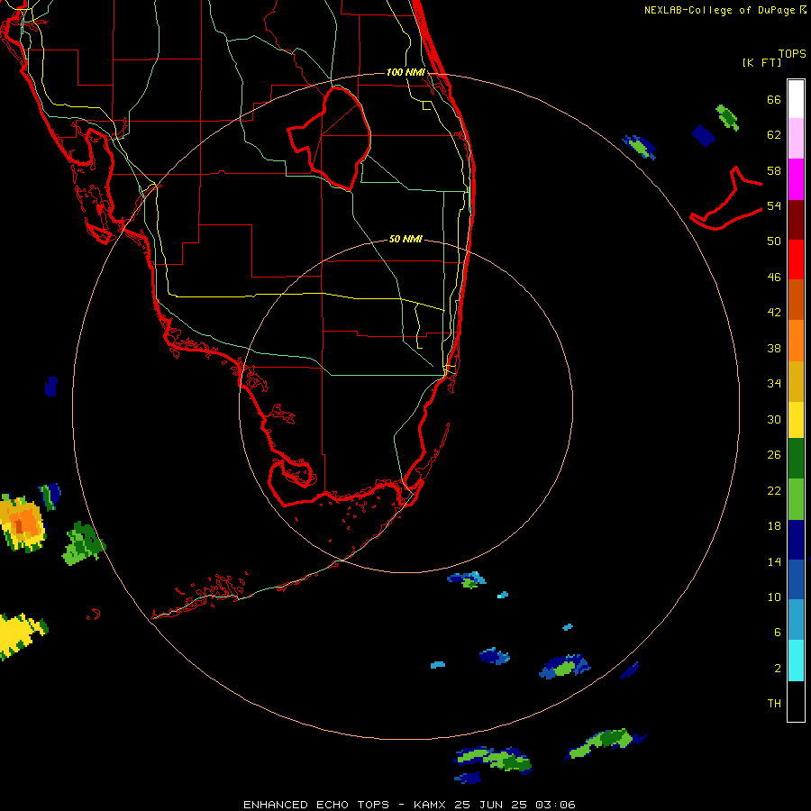Click the dark orange legend swatch
The height and width of the screenshot is (811, 811).
tap(796, 300)
